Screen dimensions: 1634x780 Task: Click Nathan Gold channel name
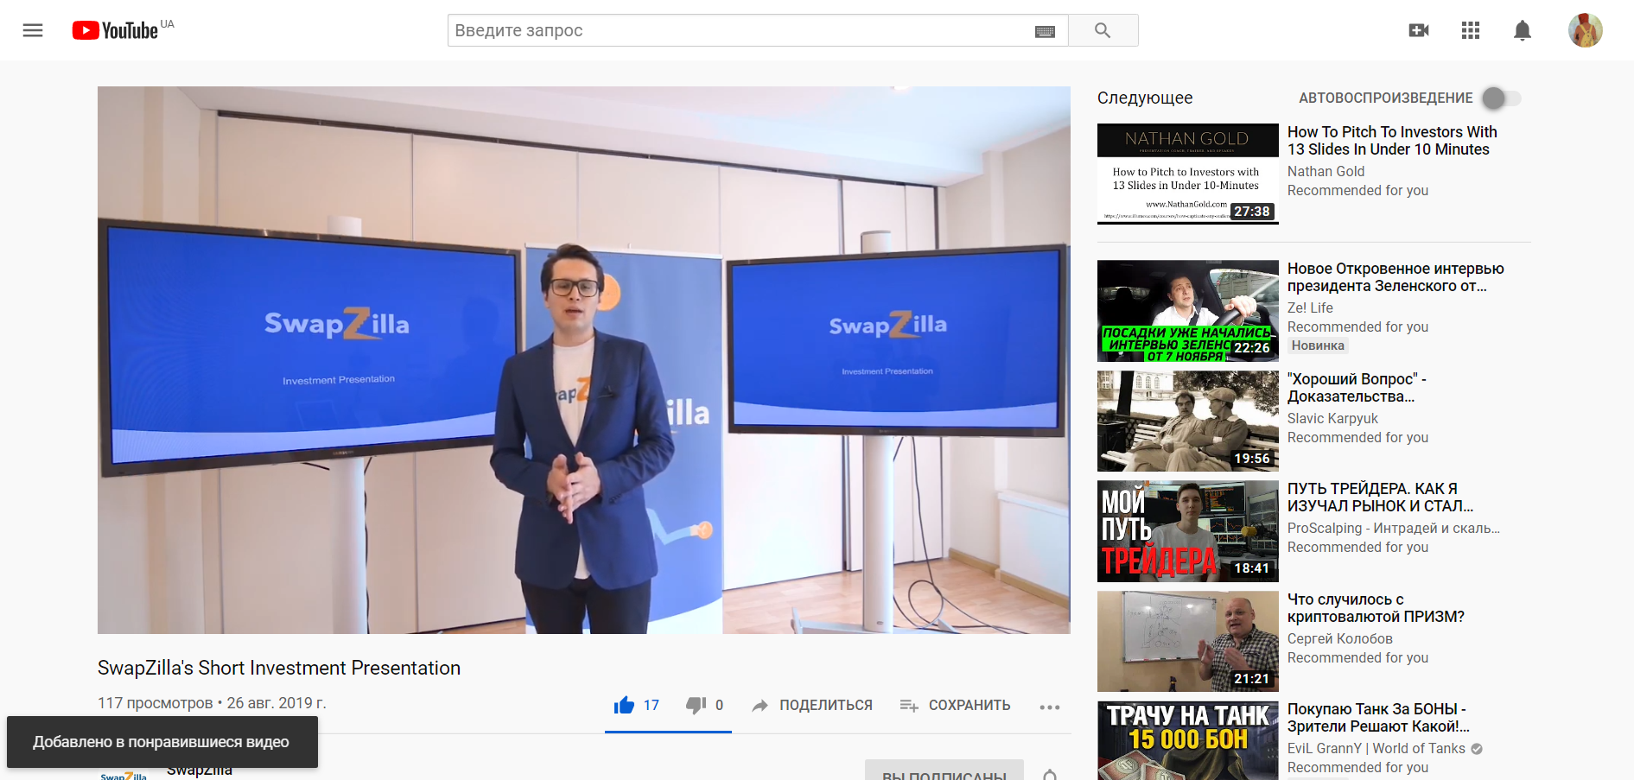click(x=1326, y=172)
